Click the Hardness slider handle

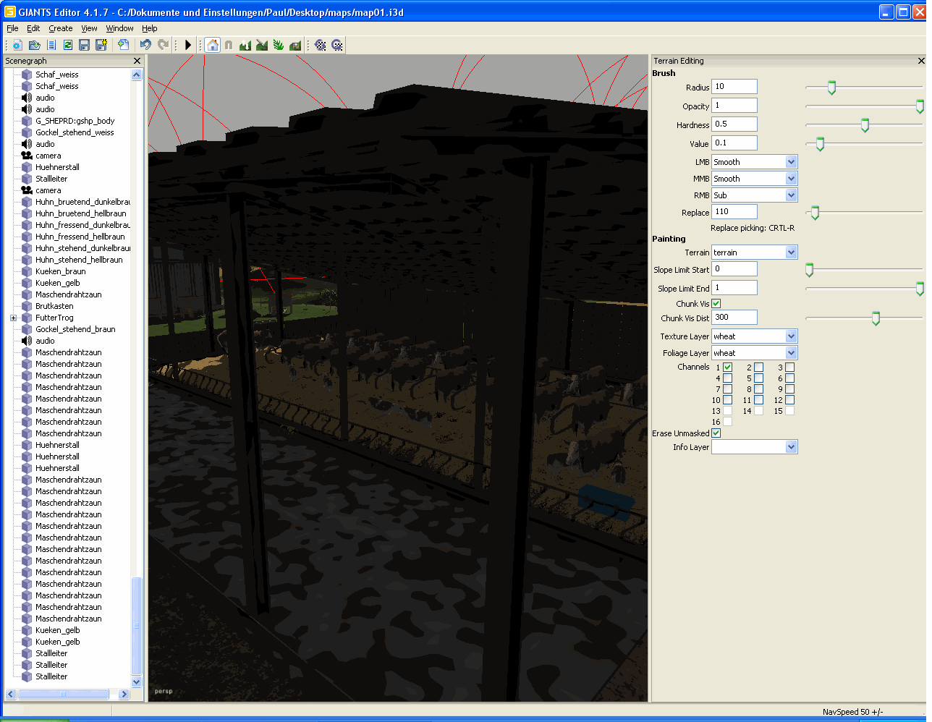(865, 125)
